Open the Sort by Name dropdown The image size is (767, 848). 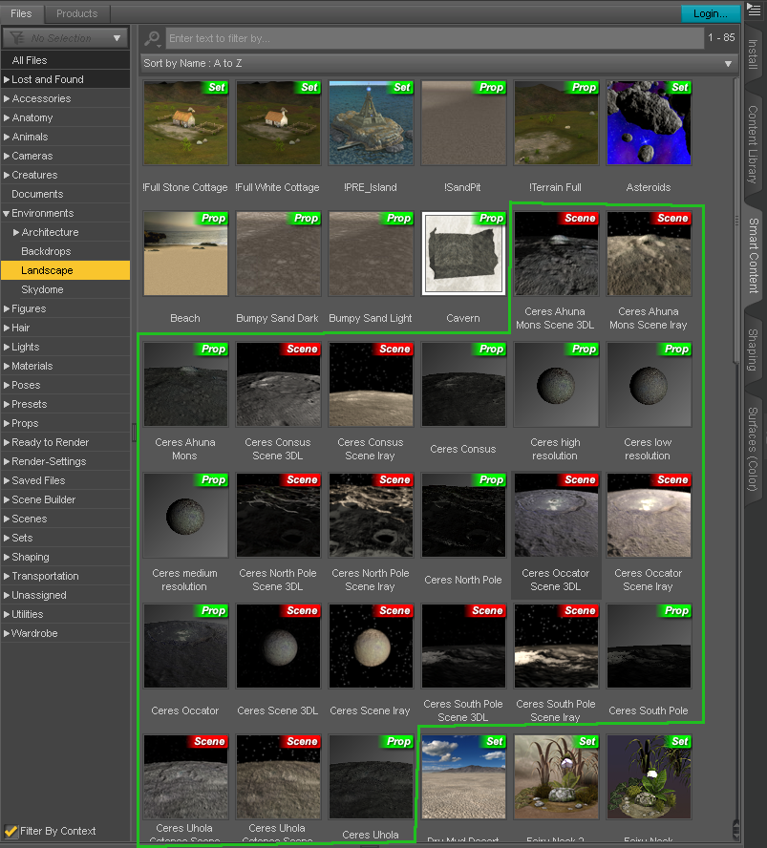coord(438,63)
